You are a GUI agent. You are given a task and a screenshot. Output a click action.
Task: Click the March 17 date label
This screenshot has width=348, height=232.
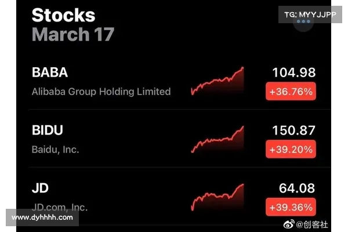tap(73, 34)
